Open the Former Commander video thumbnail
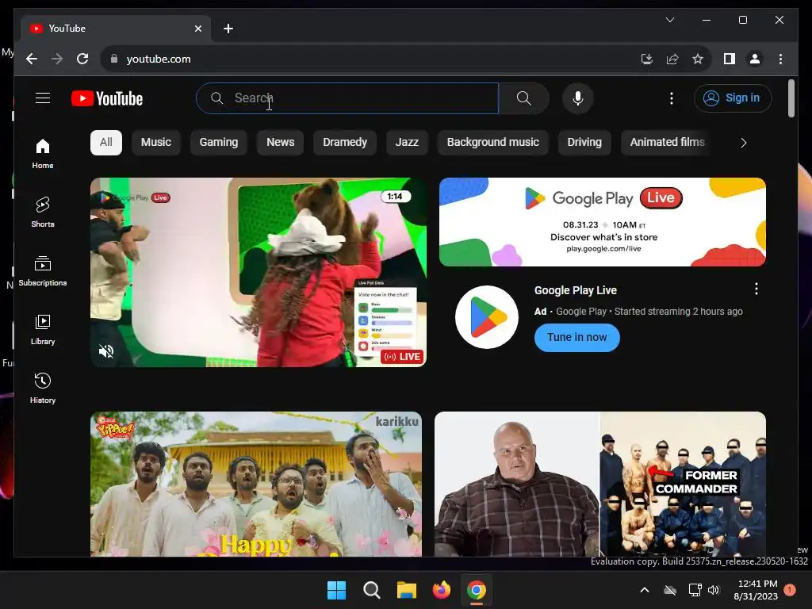The image size is (812, 609). pos(600,485)
